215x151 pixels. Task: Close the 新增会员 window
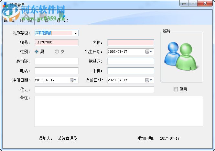point(205,4)
